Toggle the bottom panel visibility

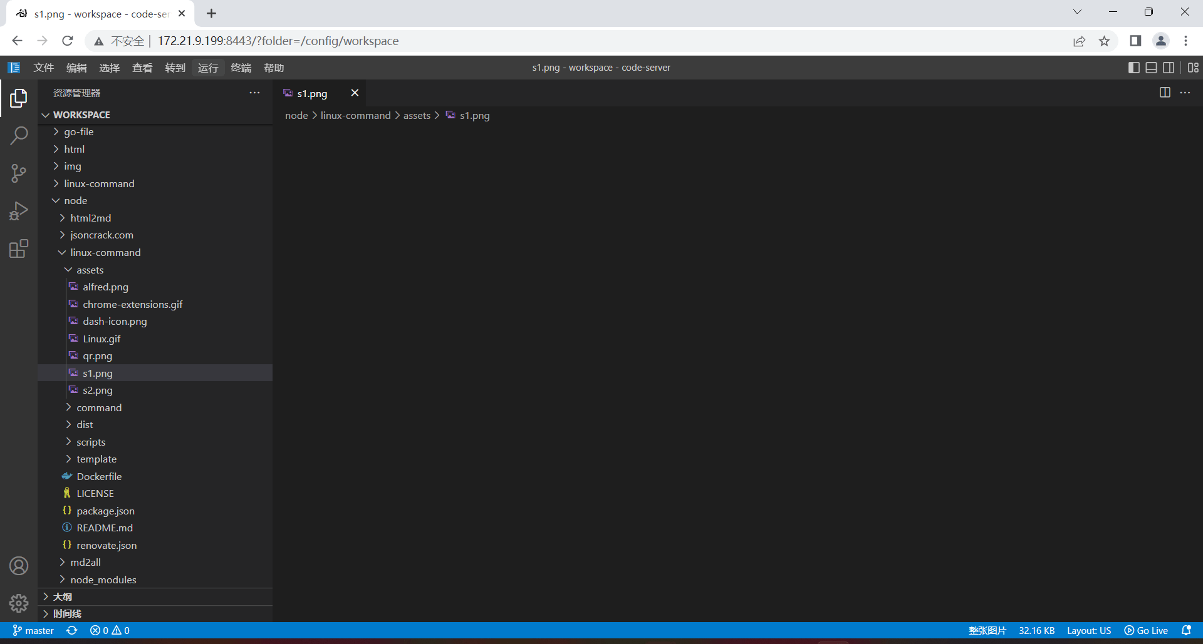[x=1151, y=68]
